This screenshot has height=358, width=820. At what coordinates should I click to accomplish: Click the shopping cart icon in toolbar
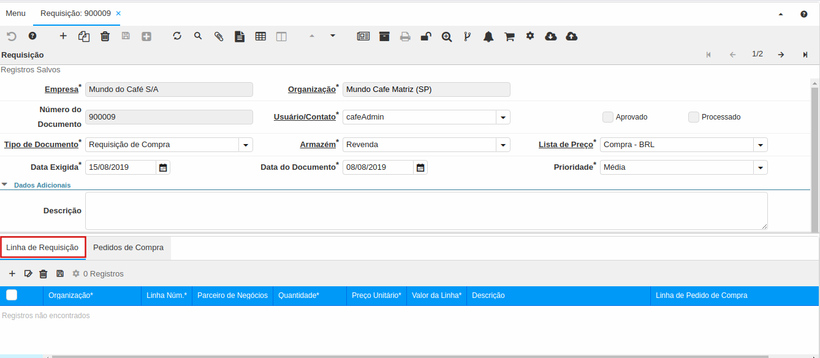[509, 36]
